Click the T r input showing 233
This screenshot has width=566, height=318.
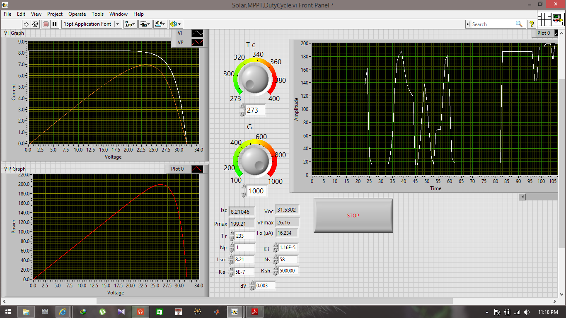pyautogui.click(x=245, y=236)
